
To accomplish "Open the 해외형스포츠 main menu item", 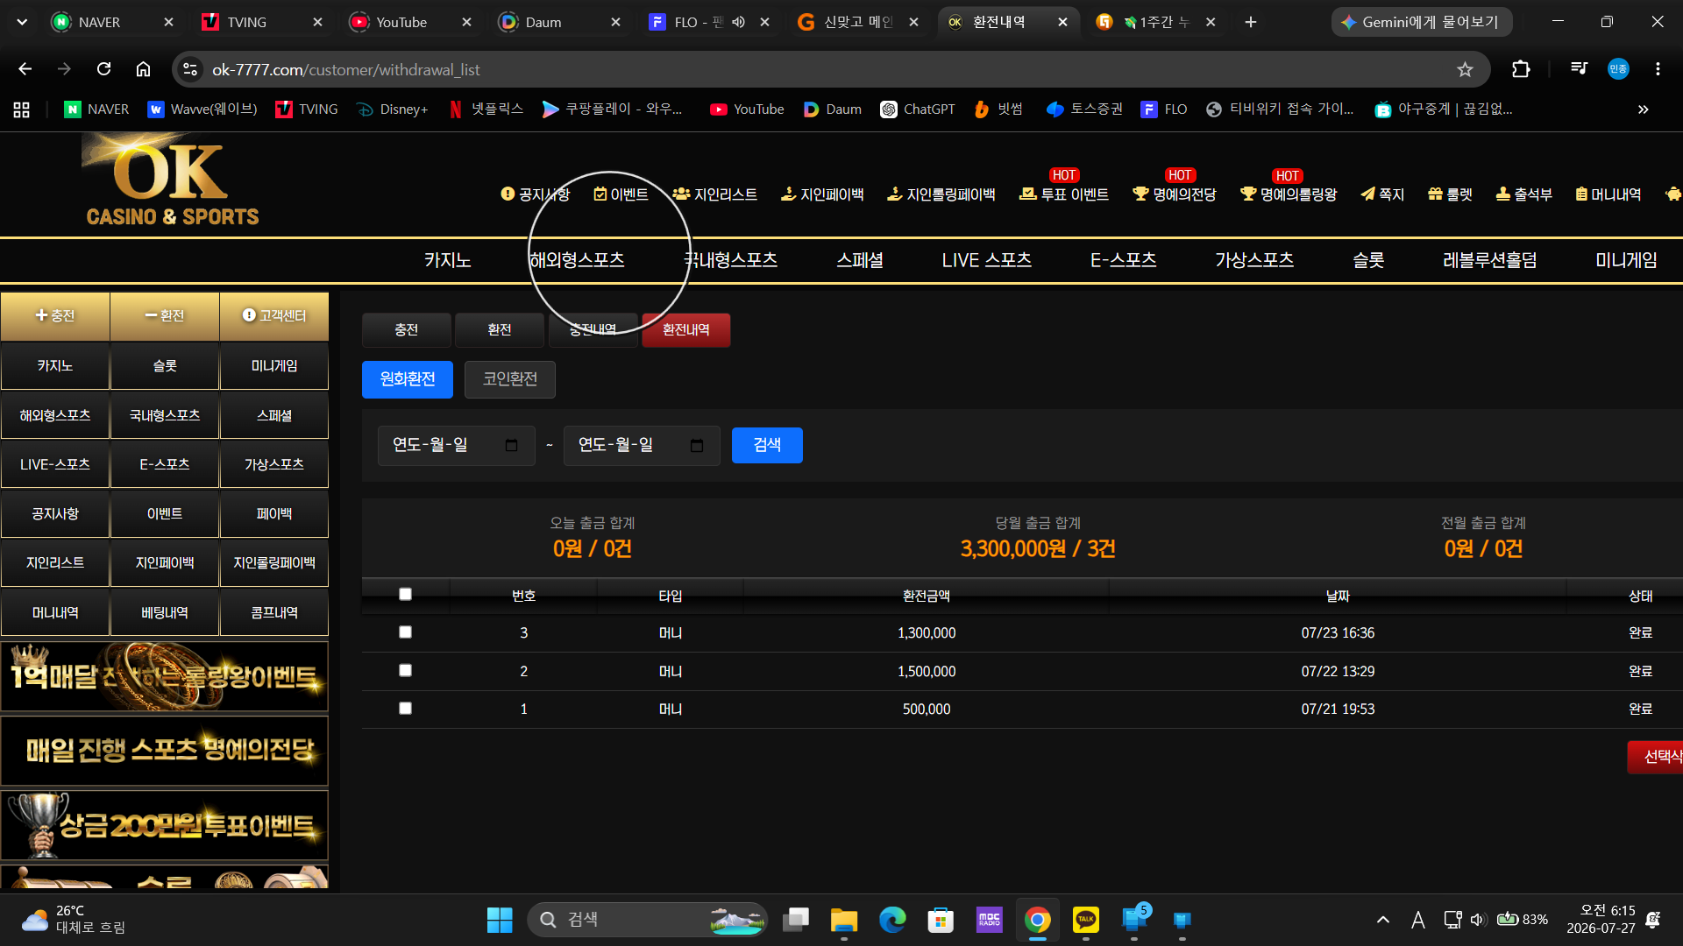I will click(x=577, y=260).
